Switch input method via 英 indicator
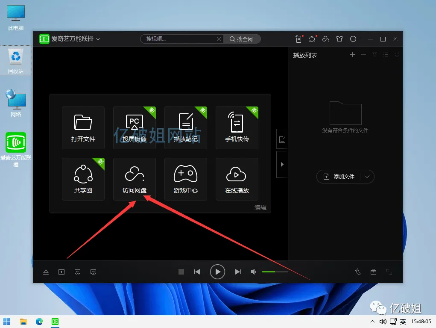 403,322
